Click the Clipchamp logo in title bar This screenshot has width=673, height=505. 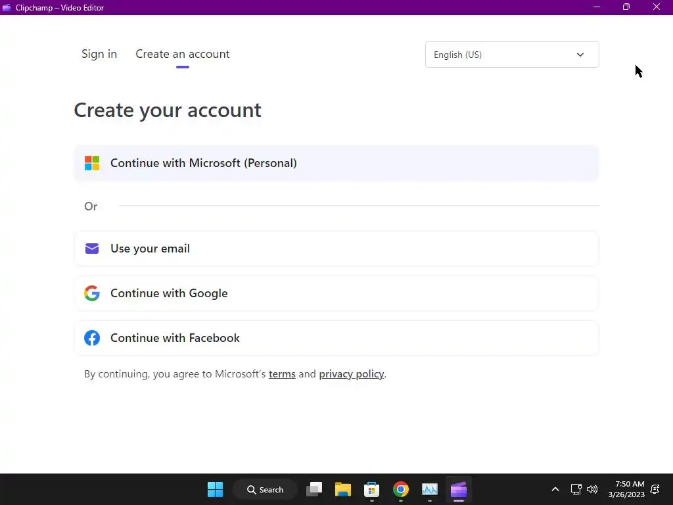point(7,8)
